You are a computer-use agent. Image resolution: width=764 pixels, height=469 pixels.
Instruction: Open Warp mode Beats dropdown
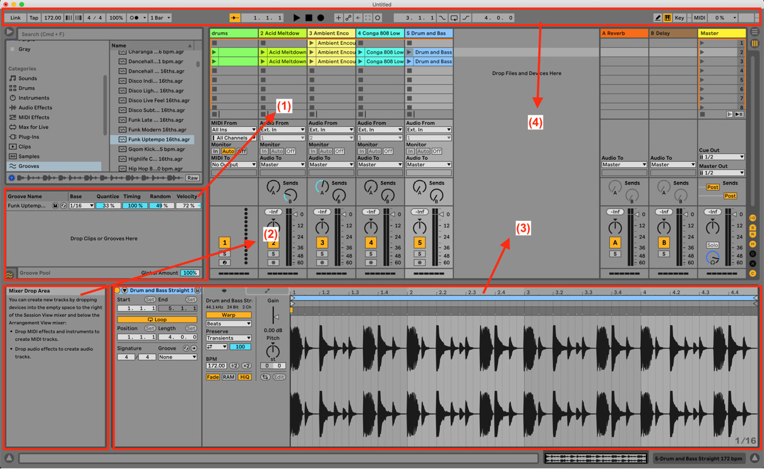(229, 324)
